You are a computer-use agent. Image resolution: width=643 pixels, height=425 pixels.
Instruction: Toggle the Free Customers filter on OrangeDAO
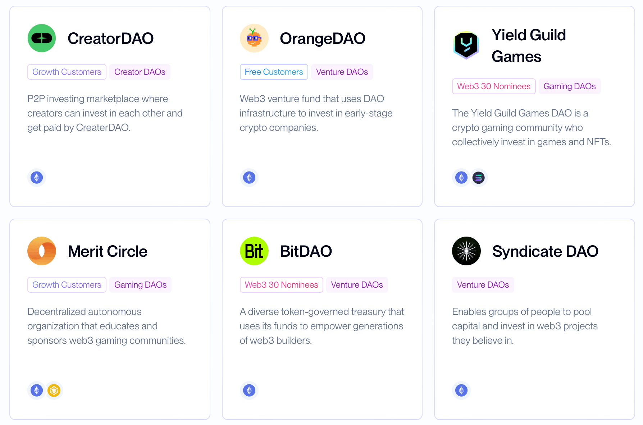(x=274, y=72)
